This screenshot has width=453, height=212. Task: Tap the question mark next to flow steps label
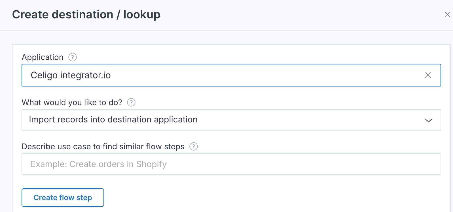tap(194, 146)
